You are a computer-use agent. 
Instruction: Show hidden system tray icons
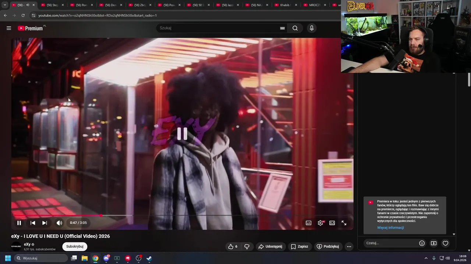(426, 258)
